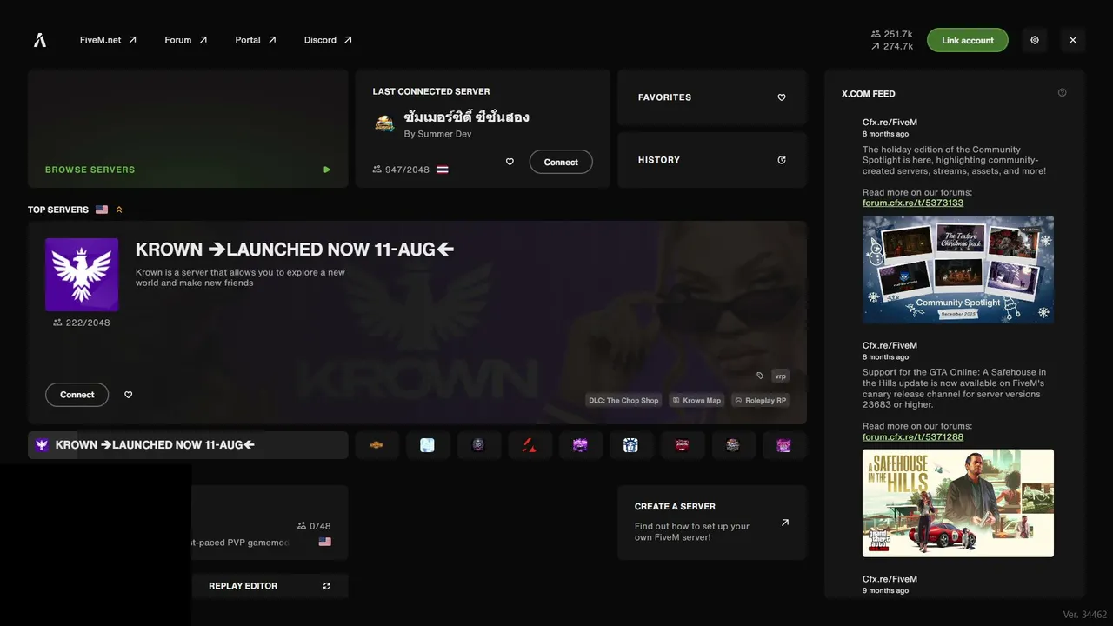Select the dark-red logo server icon

point(682,445)
